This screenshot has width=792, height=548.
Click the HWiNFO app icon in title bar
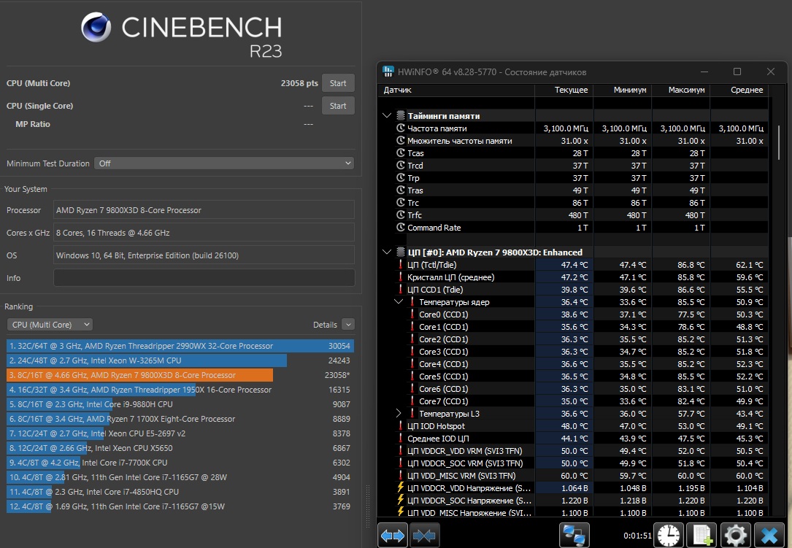[388, 72]
